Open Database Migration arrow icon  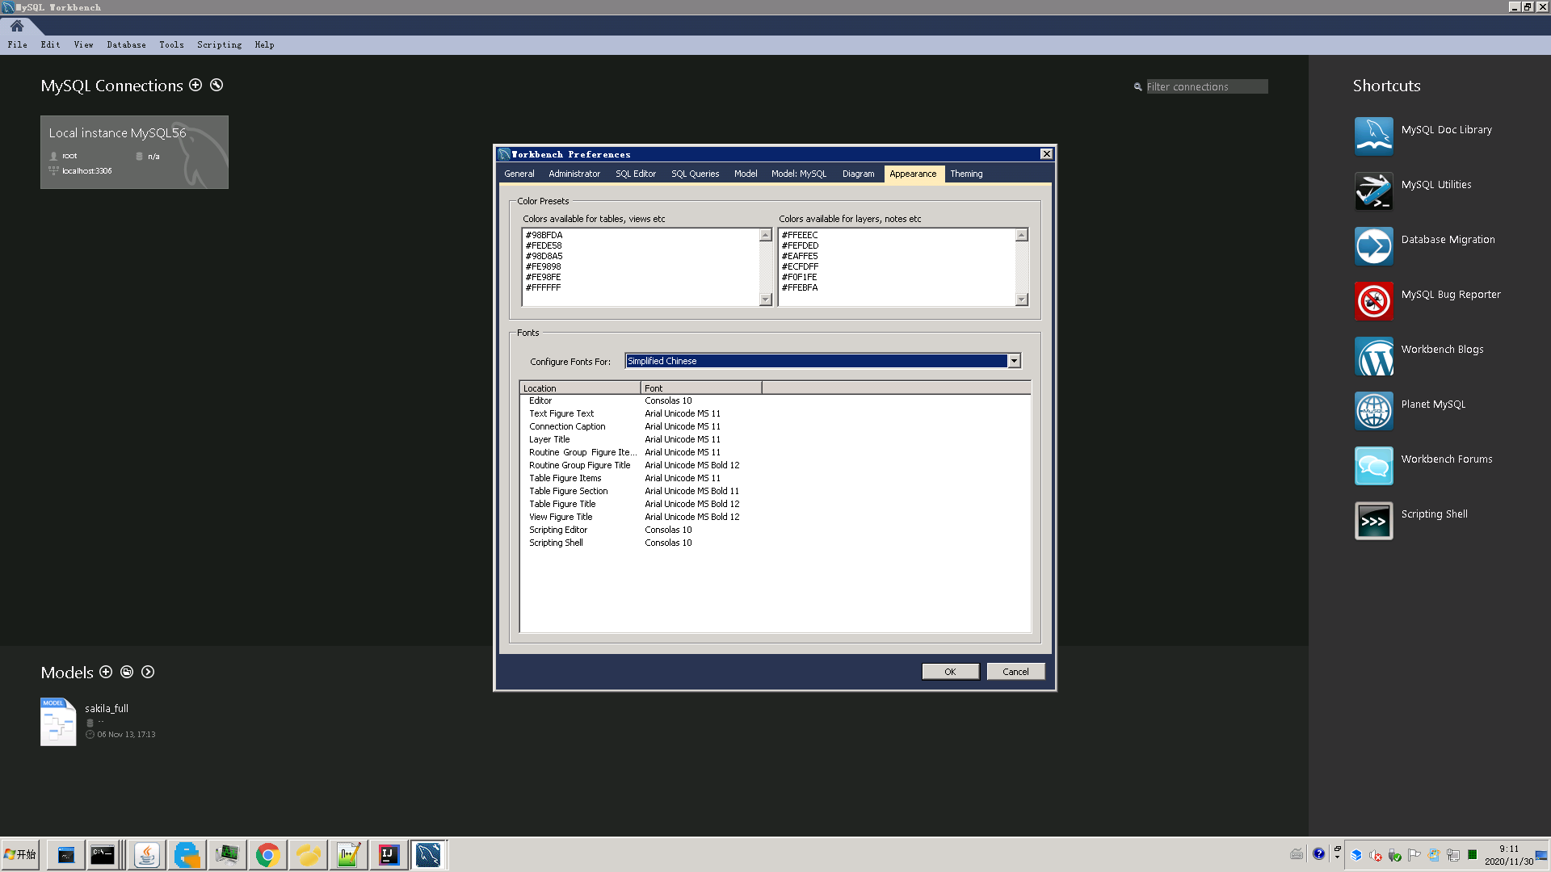(1373, 245)
